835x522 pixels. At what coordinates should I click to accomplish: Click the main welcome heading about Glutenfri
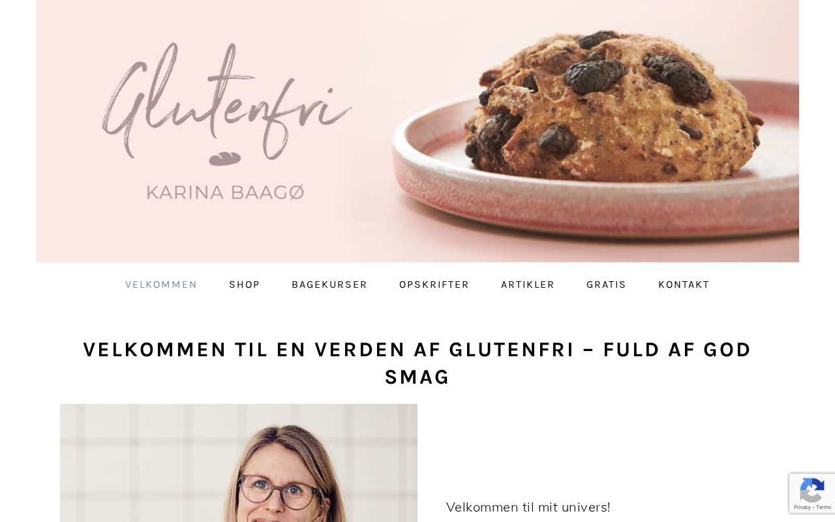[x=417, y=363]
